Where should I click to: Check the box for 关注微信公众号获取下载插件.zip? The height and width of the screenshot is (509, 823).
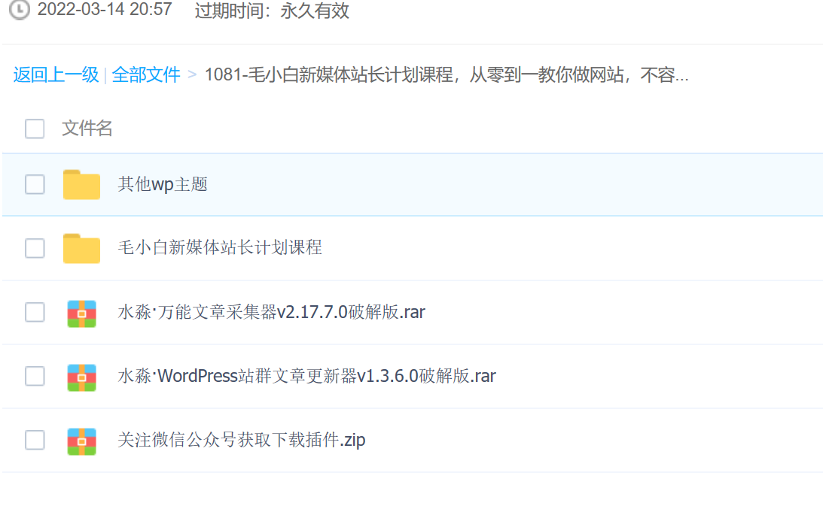tap(35, 440)
